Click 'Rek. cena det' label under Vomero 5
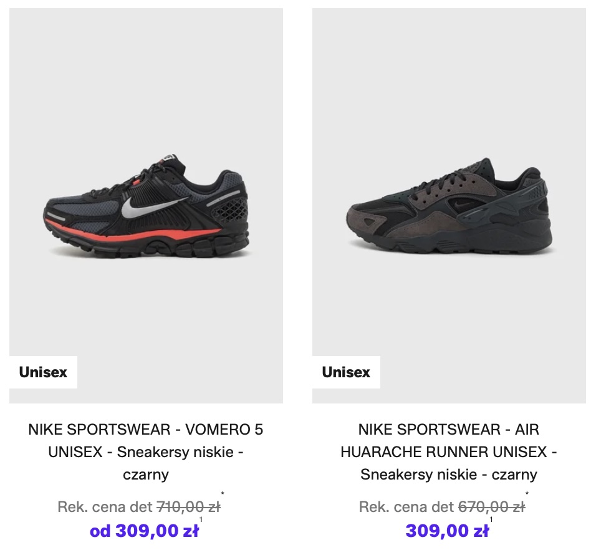Screen dimensions: 596x555 pyautogui.click(x=105, y=507)
